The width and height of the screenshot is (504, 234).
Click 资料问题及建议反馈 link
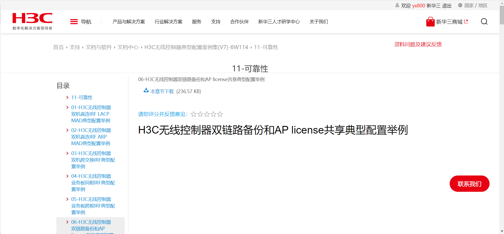pyautogui.click(x=418, y=44)
